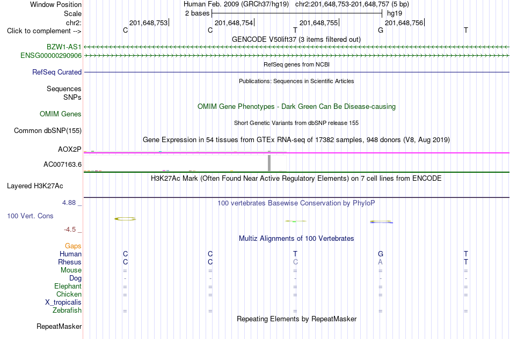Click the Scale label
Viewport: 510px width, 339px height.
[72, 13]
